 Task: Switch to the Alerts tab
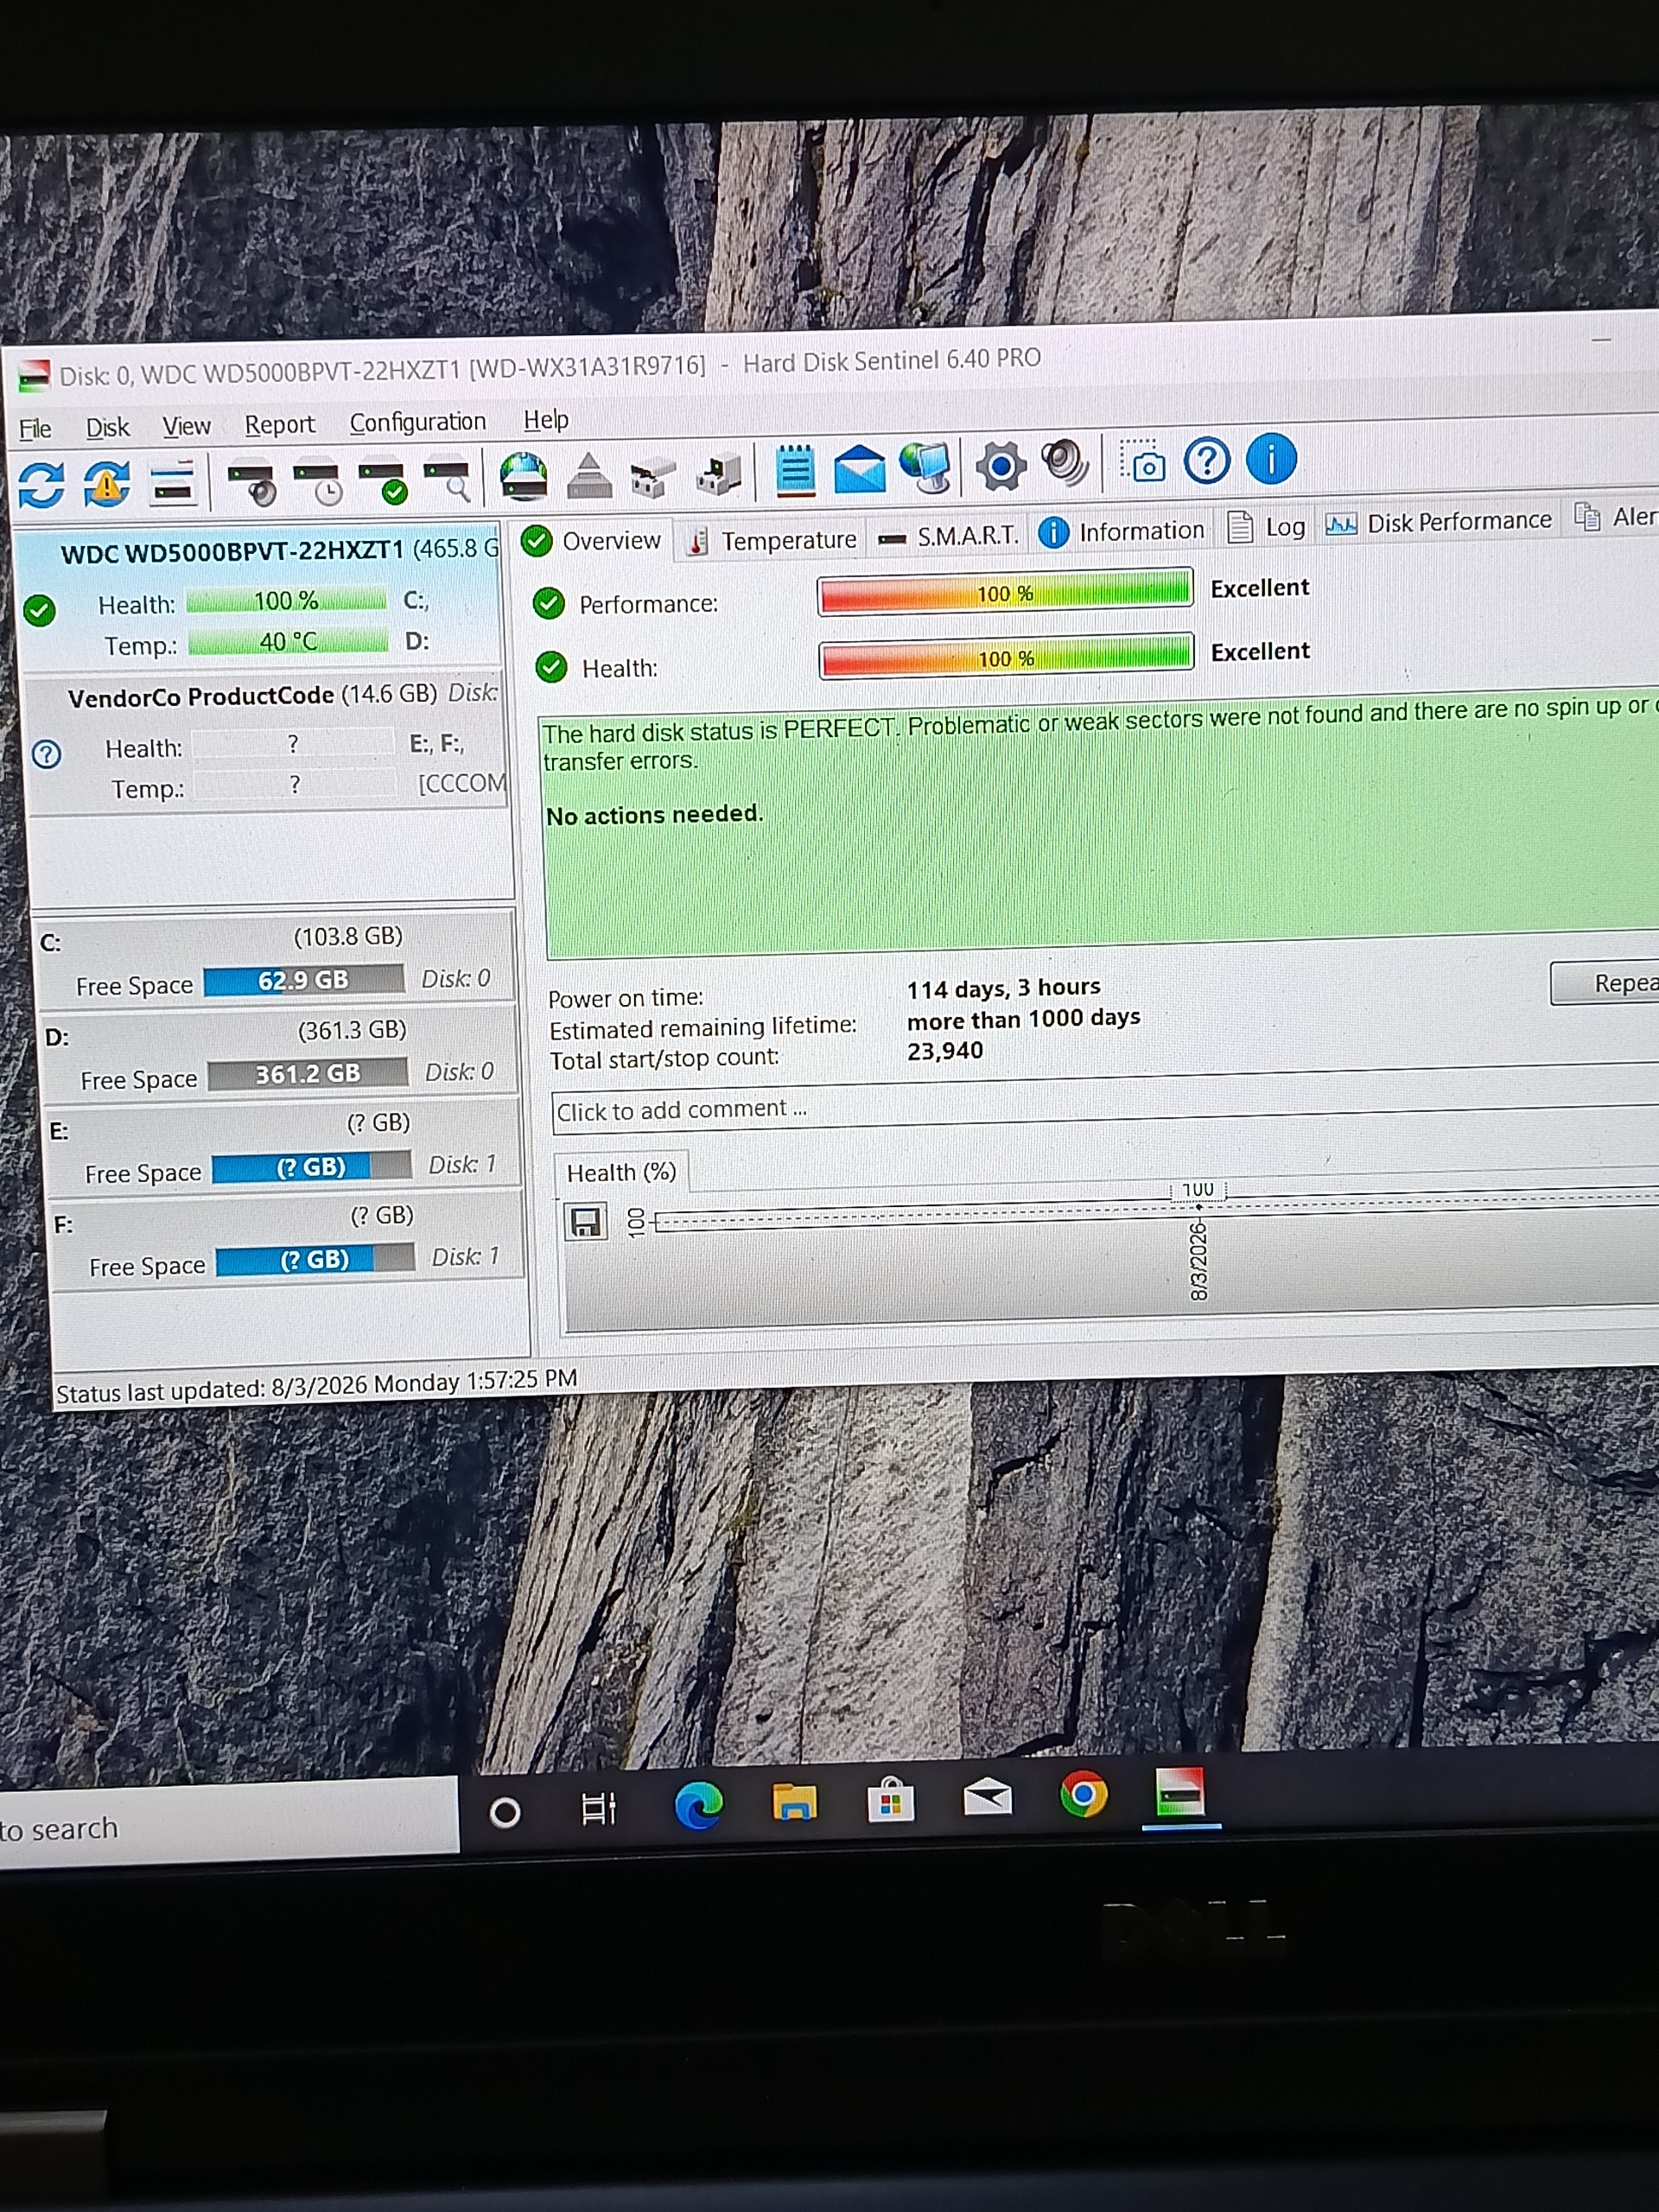pos(1615,517)
